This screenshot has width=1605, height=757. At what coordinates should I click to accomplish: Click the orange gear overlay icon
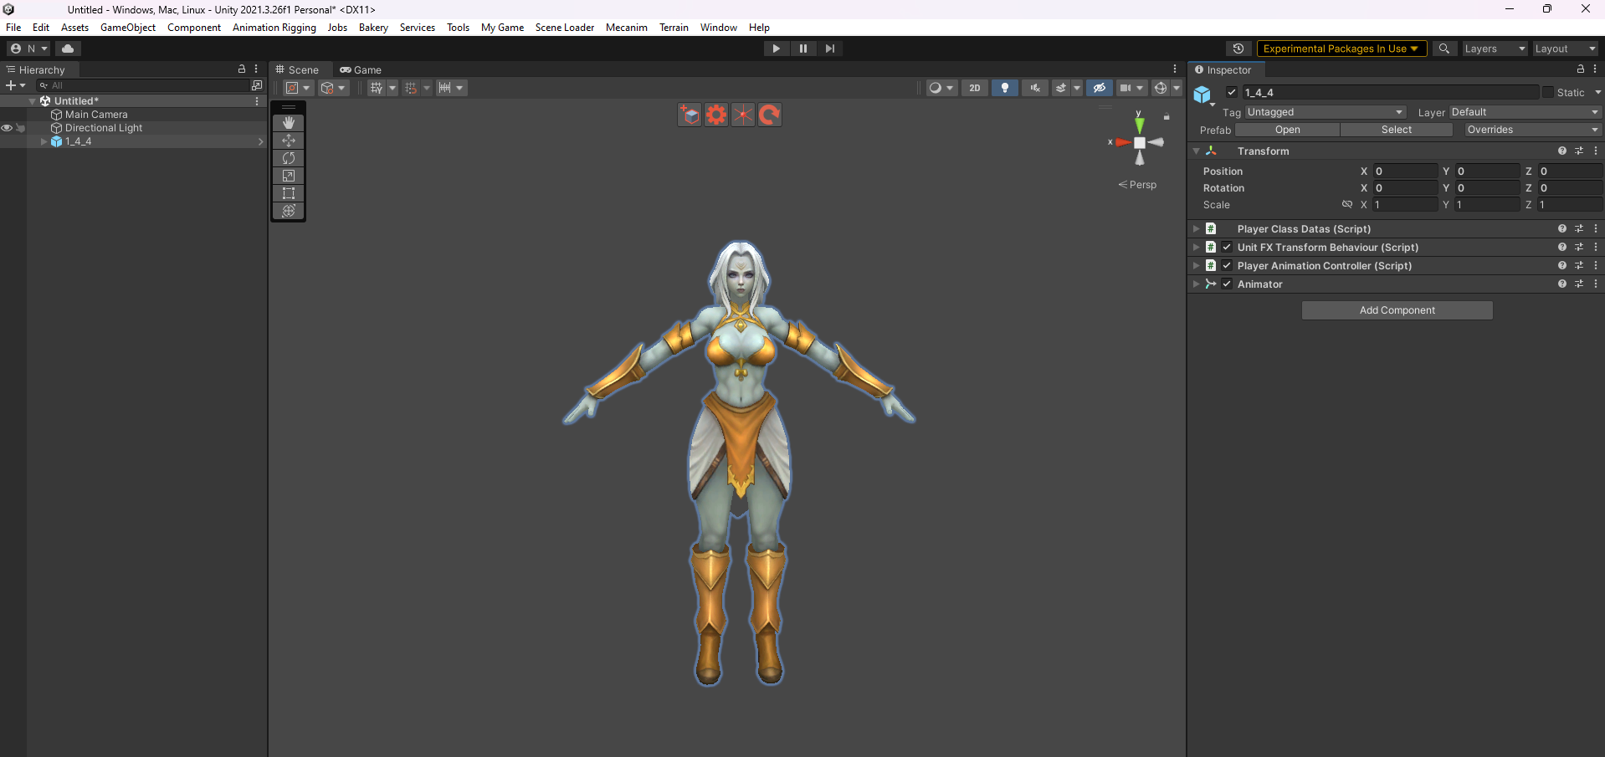point(716,115)
